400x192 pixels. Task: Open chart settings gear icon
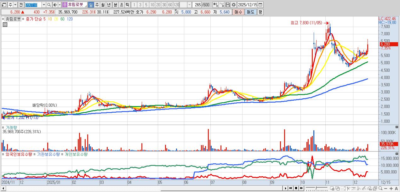point(234,5)
